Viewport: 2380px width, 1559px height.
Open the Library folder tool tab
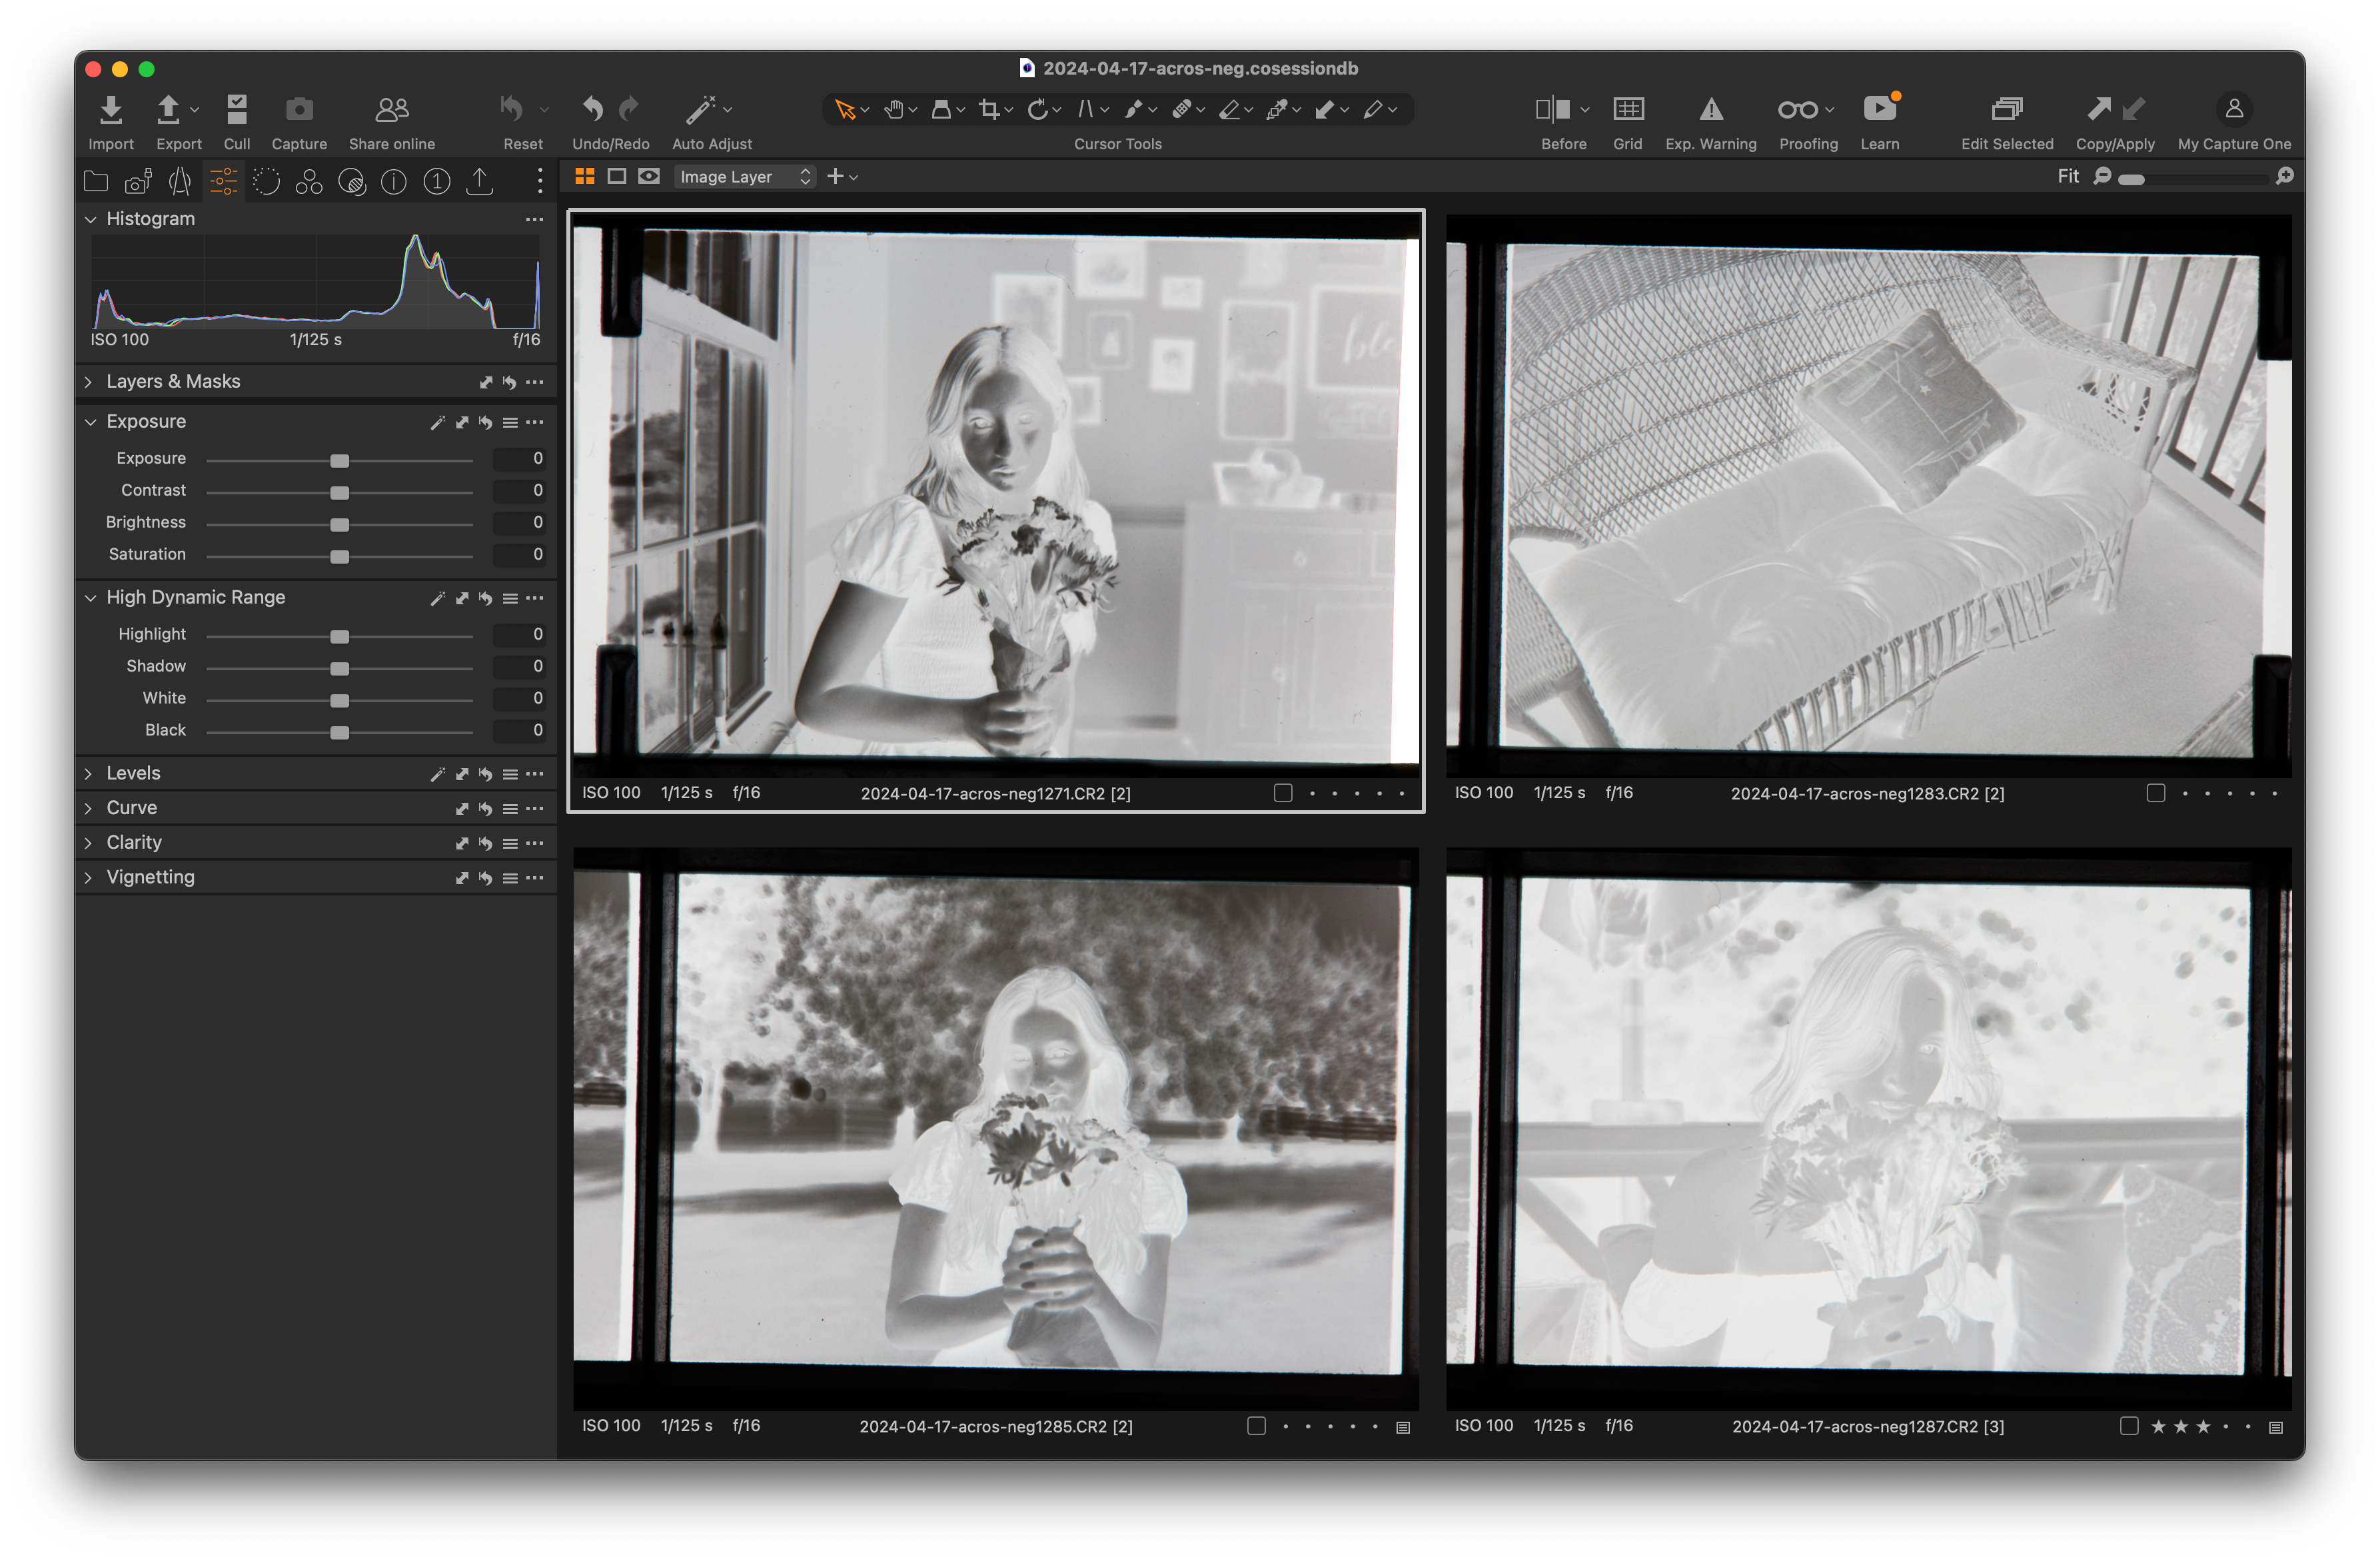tap(96, 181)
